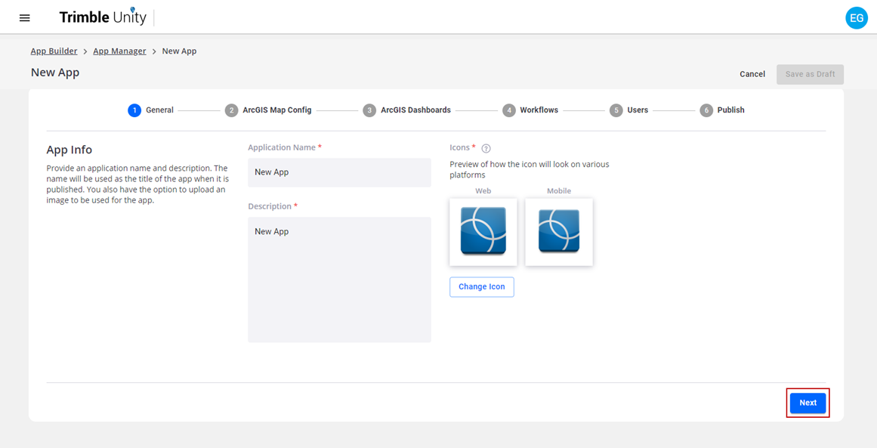
Task: Open step 4 Workflows
Action: [x=530, y=110]
